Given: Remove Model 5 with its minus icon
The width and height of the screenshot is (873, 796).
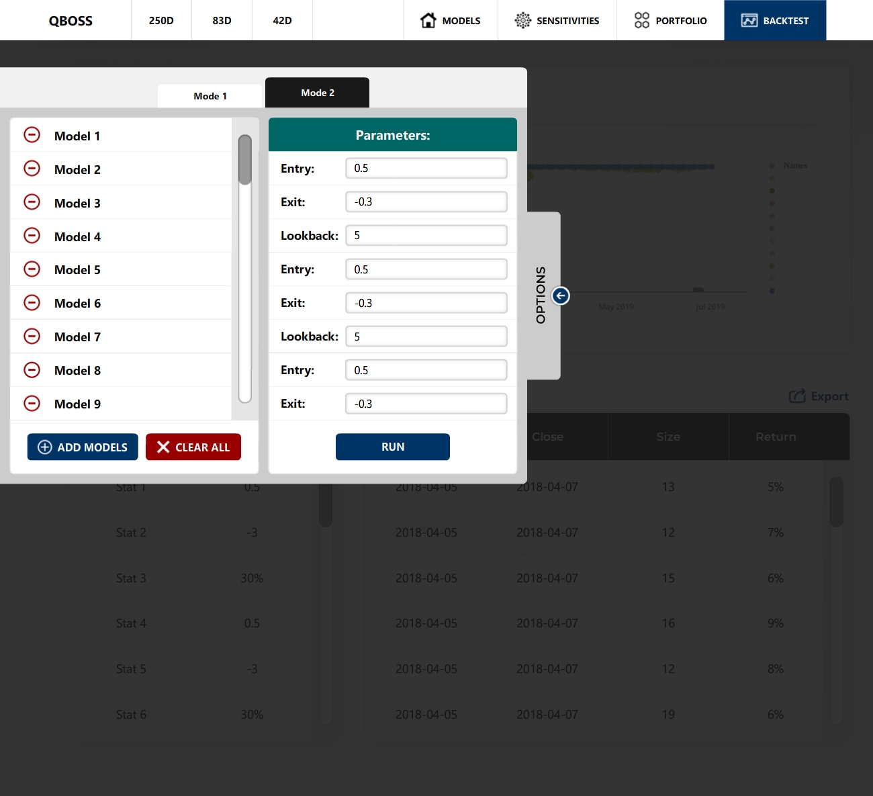Looking at the screenshot, I should click(32, 269).
